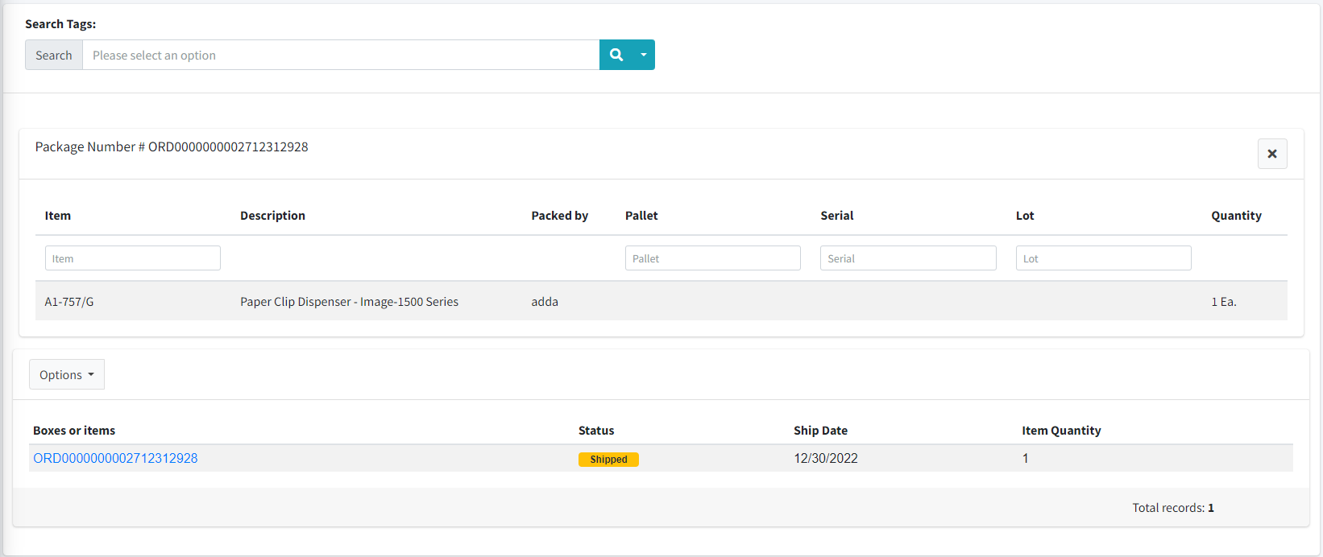The image size is (1323, 557).
Task: Close the package details panel
Action: [1271, 154]
